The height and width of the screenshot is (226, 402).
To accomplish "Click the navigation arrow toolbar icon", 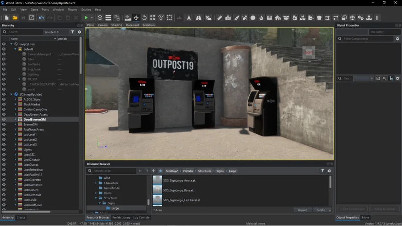I will tap(189, 18).
